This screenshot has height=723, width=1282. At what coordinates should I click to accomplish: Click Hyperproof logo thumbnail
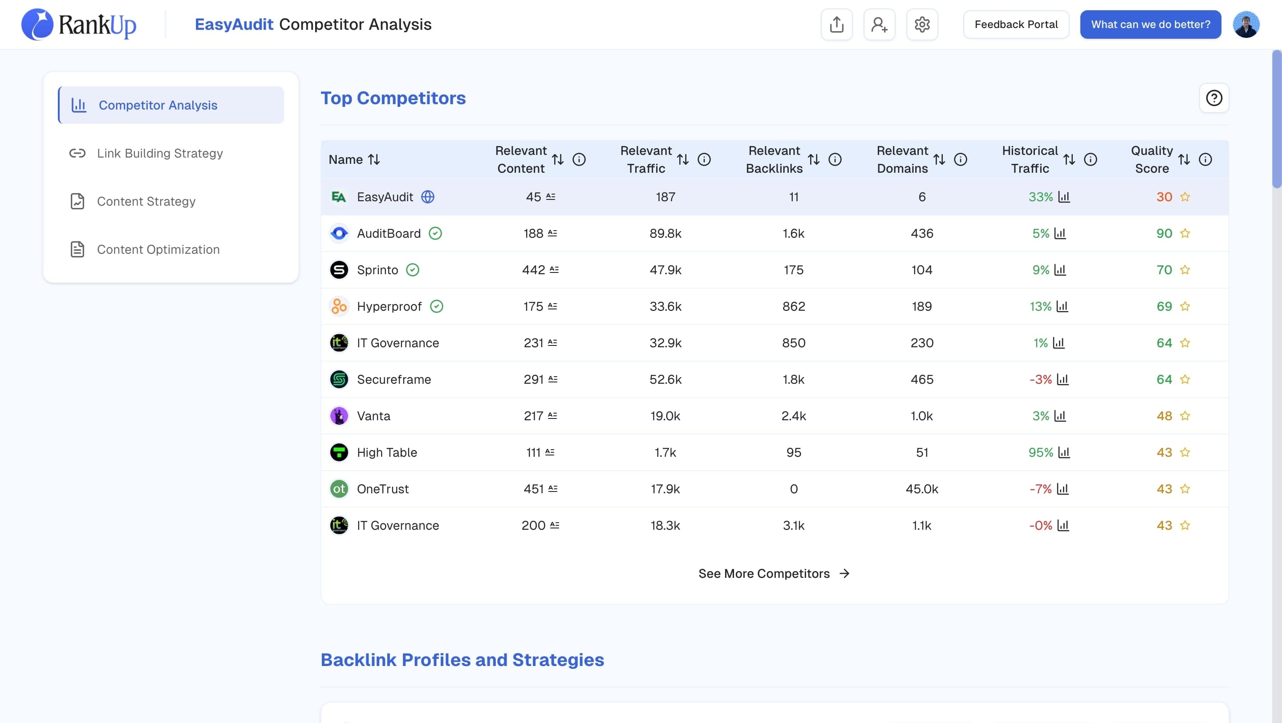[x=339, y=306]
